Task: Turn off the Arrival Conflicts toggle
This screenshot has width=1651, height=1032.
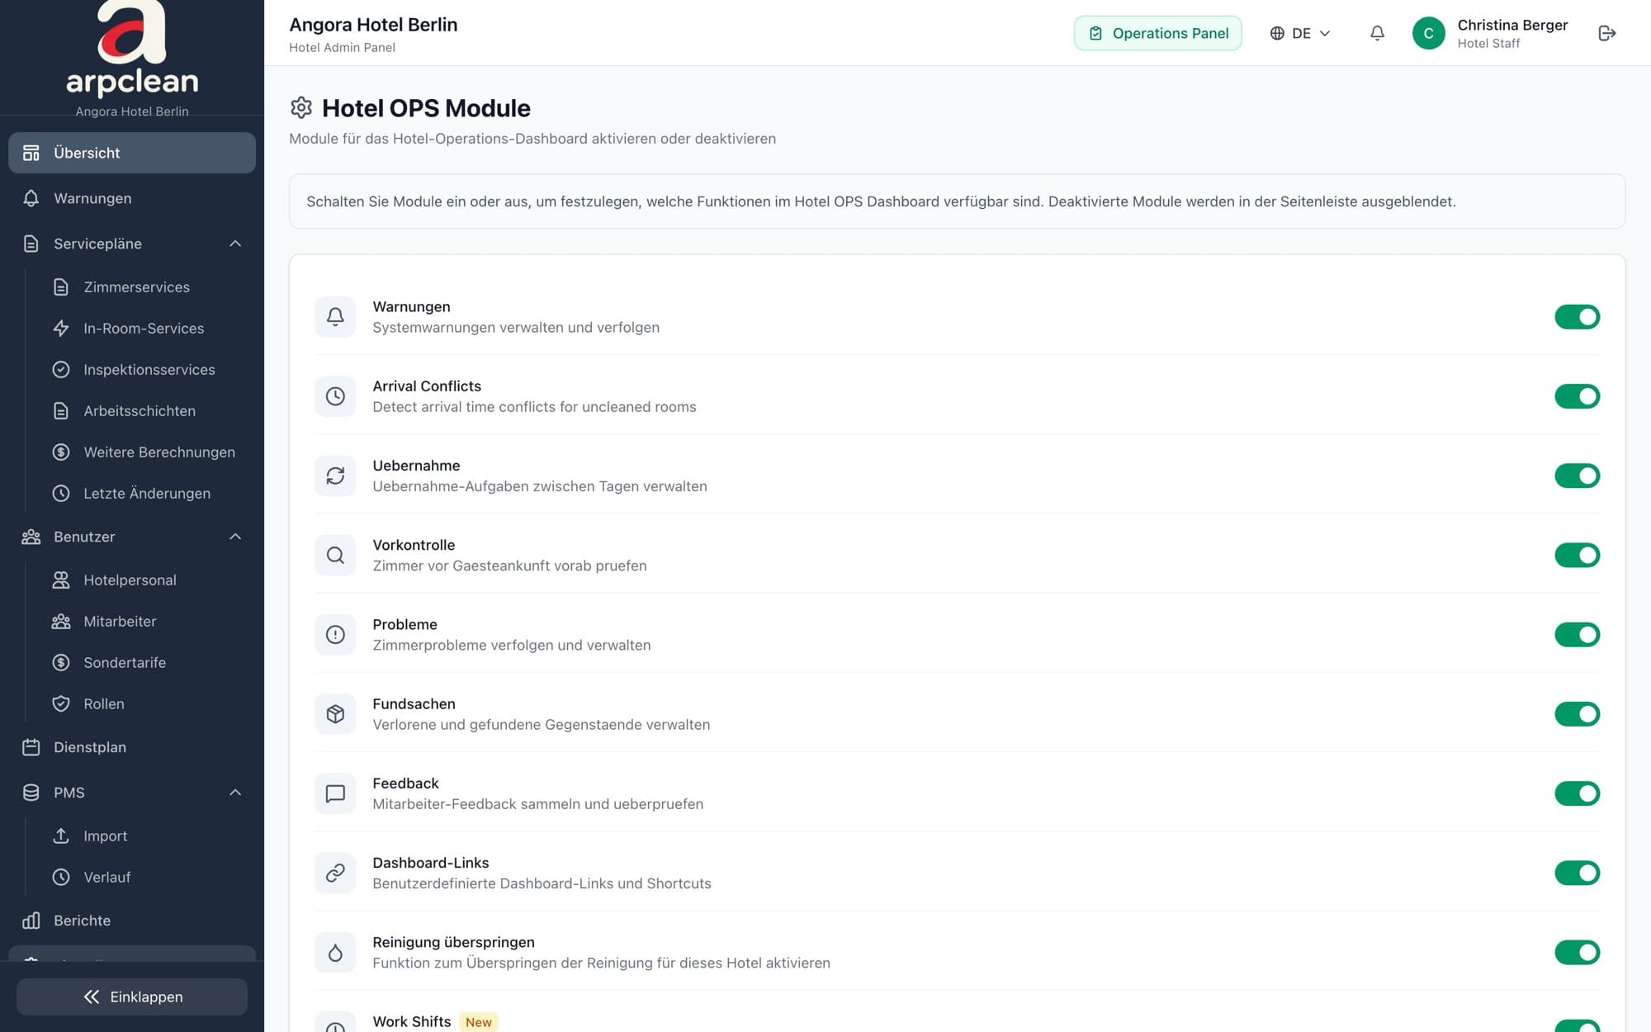Action: coord(1577,396)
